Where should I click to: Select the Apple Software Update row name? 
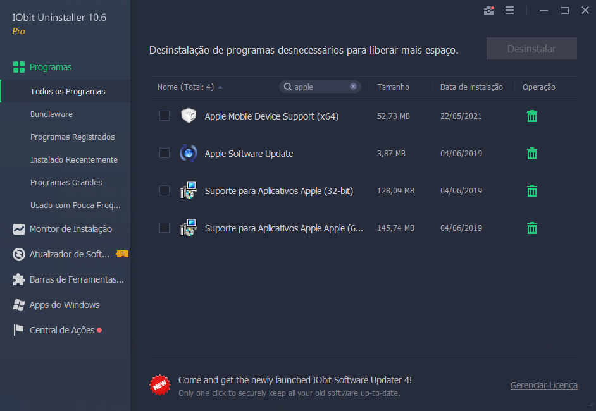tap(249, 154)
